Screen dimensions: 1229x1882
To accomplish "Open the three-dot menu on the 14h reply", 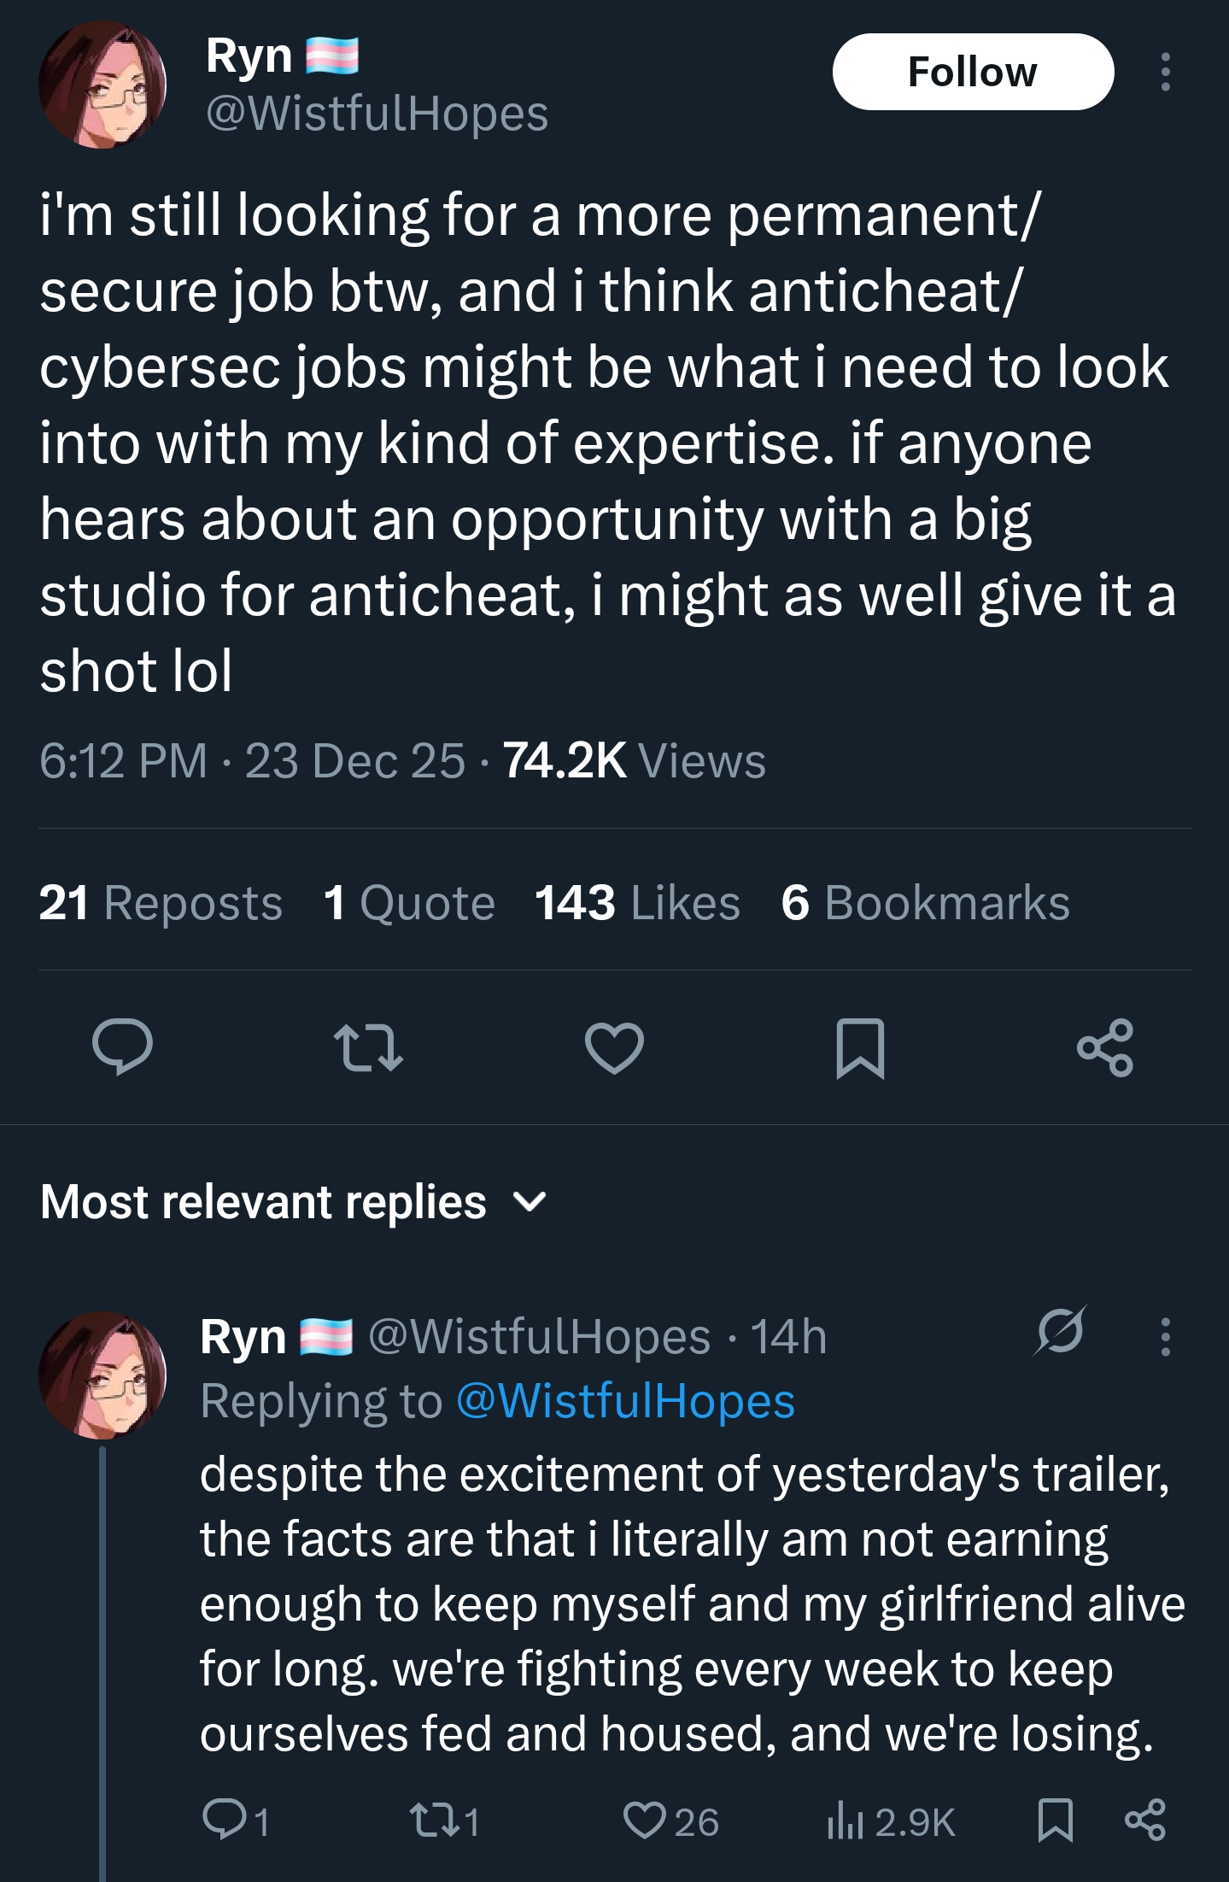I will tap(1165, 1336).
